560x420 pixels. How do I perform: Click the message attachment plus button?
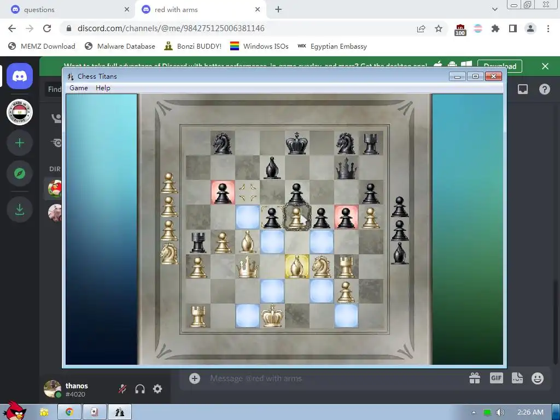coord(195,378)
